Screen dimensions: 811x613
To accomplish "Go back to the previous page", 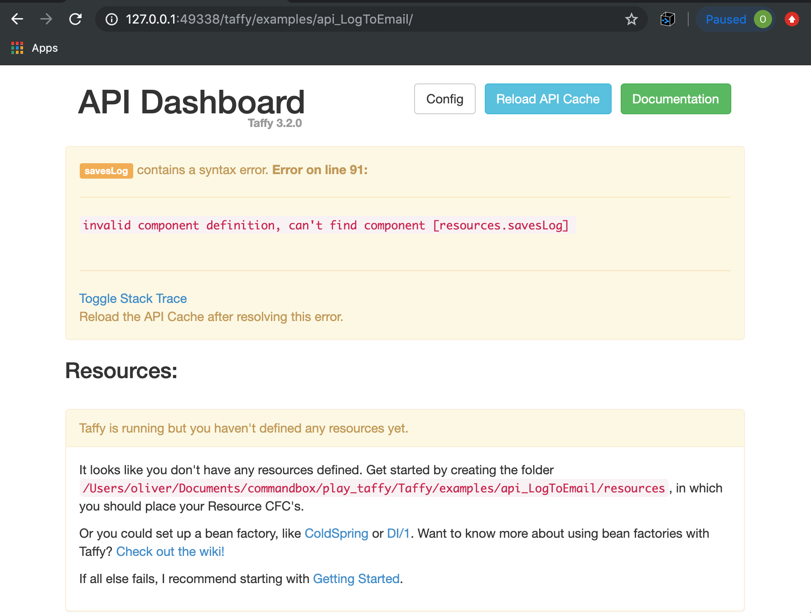I will (x=17, y=19).
